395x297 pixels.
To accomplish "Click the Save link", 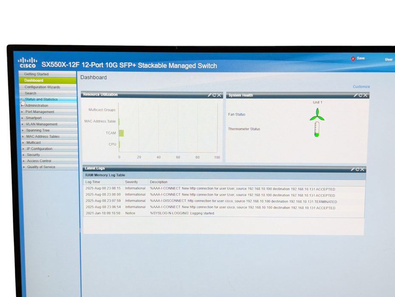I will pos(361,58).
